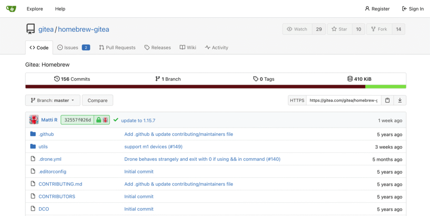
Task: Click the download repository icon
Action: [x=400, y=100]
